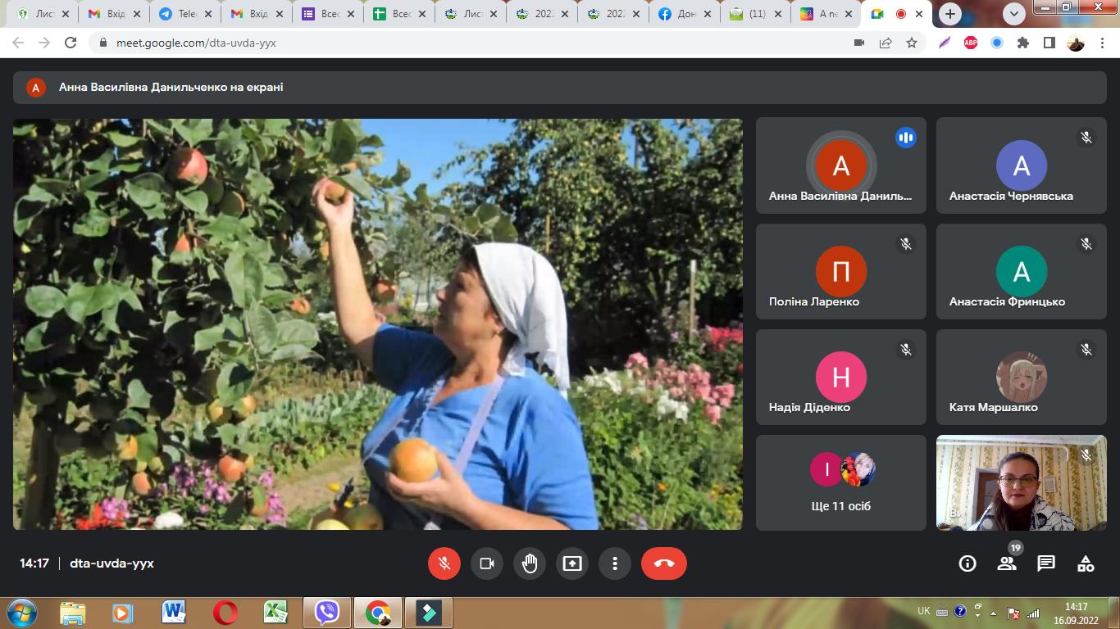Open chat with everyone panel

(x=1046, y=563)
